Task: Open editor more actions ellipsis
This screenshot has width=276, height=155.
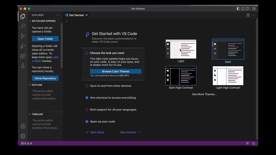Action: coord(253,15)
